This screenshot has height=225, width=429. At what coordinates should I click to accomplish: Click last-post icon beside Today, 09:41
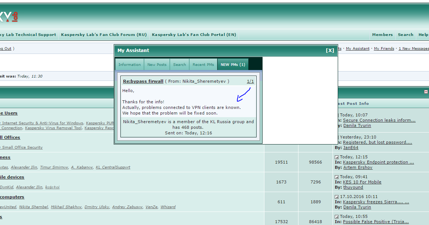click(337, 177)
